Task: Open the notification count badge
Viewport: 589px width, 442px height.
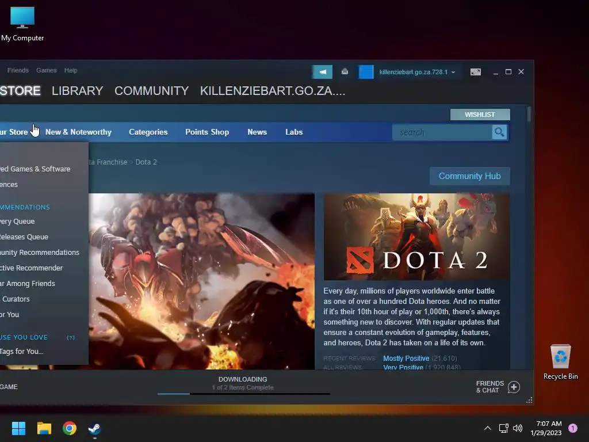Action: (572, 428)
